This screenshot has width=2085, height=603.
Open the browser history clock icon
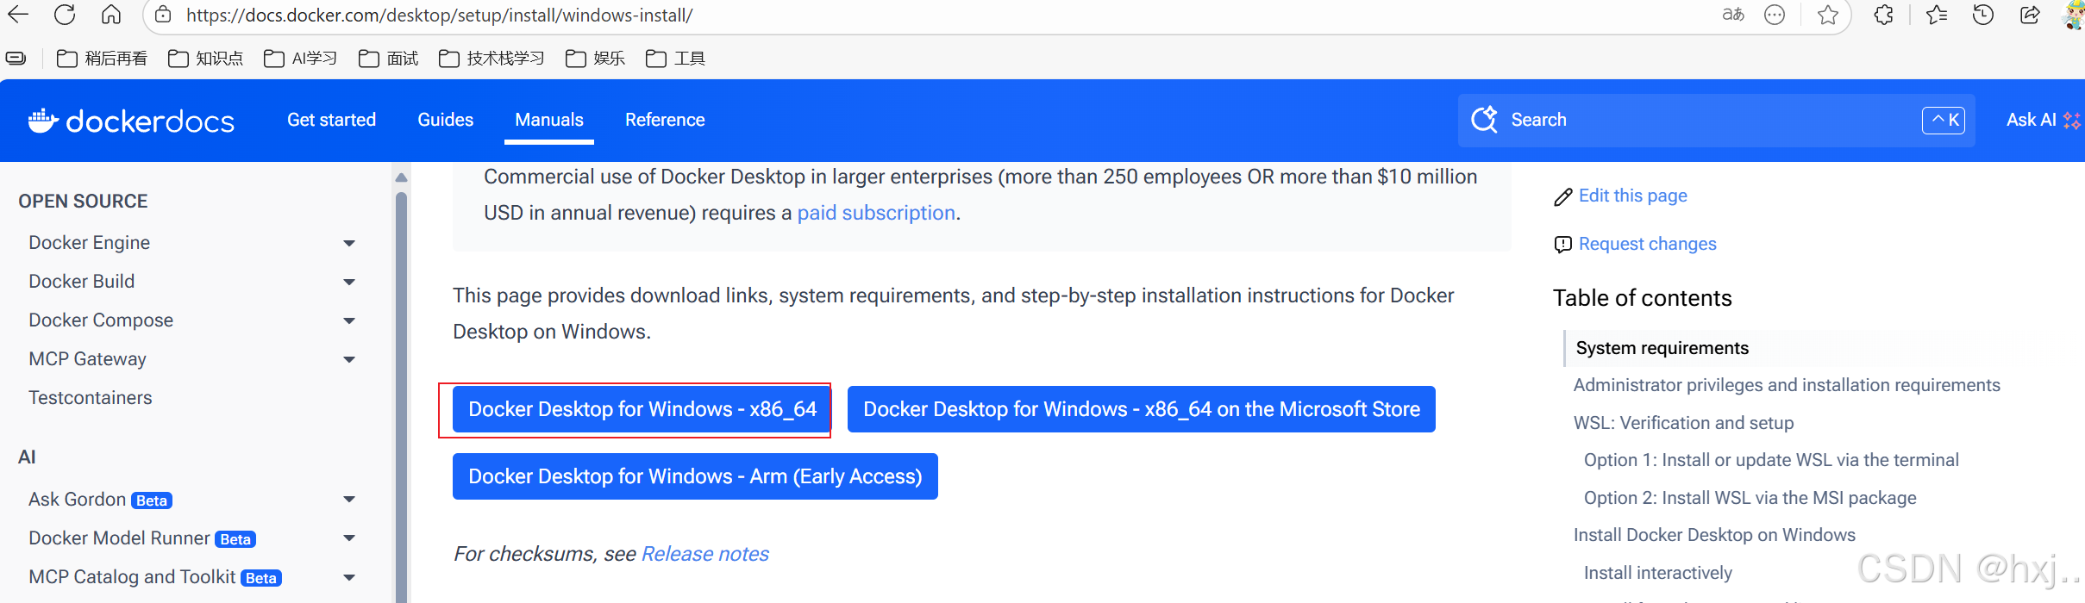1983,15
